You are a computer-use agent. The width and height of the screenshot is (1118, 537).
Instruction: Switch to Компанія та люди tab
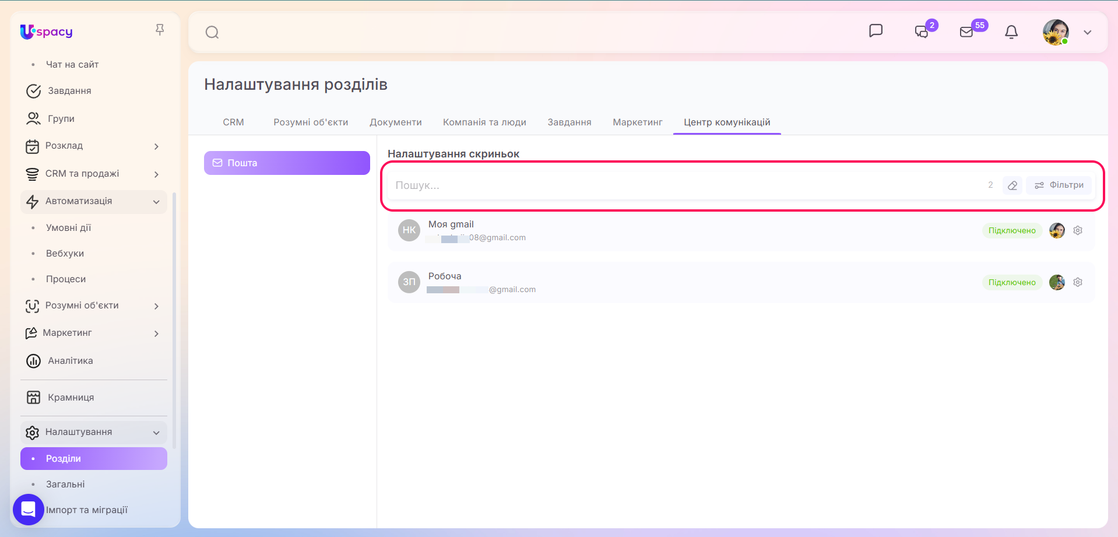coord(484,122)
